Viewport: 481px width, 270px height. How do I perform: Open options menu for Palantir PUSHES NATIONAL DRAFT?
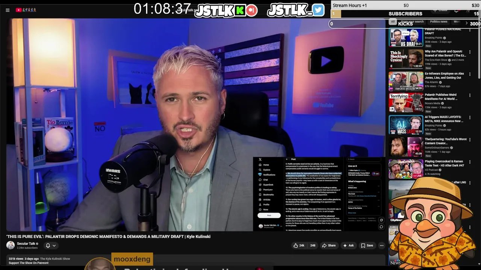[470, 30]
